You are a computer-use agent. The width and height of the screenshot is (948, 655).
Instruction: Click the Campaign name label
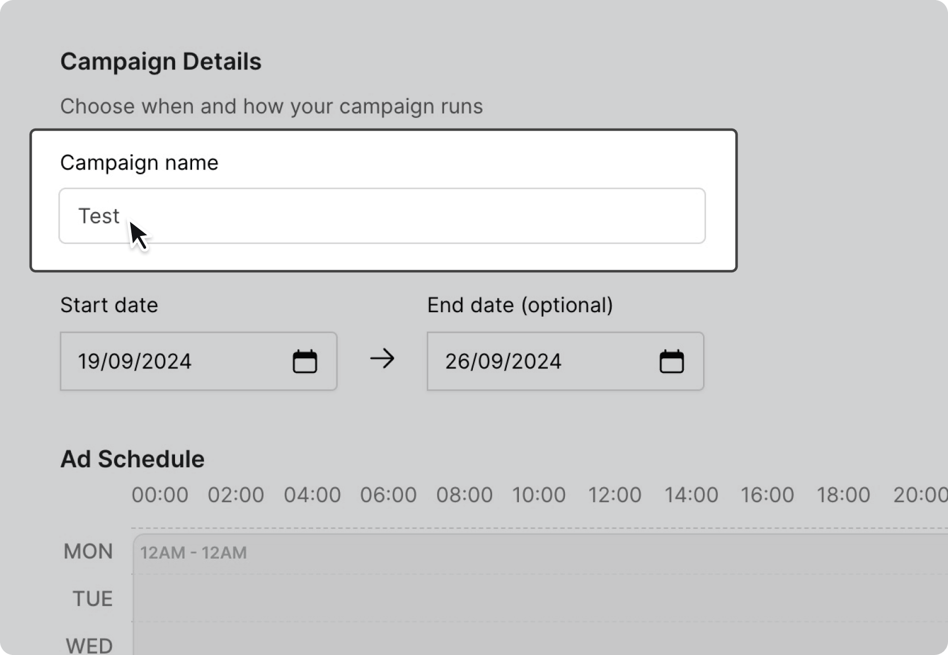tap(139, 163)
